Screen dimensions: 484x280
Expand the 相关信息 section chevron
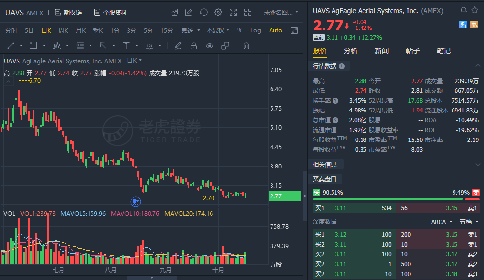(478, 165)
